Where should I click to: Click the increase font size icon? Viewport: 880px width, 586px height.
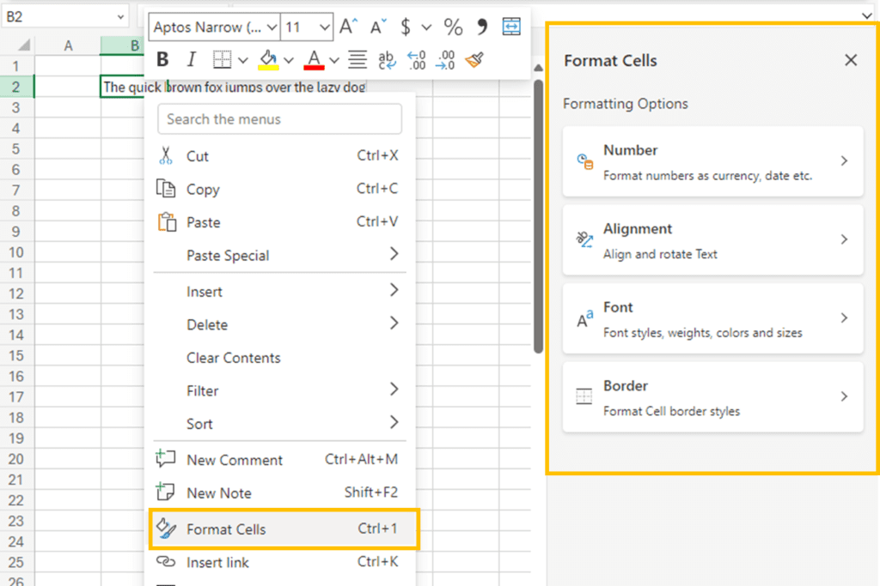point(348,27)
